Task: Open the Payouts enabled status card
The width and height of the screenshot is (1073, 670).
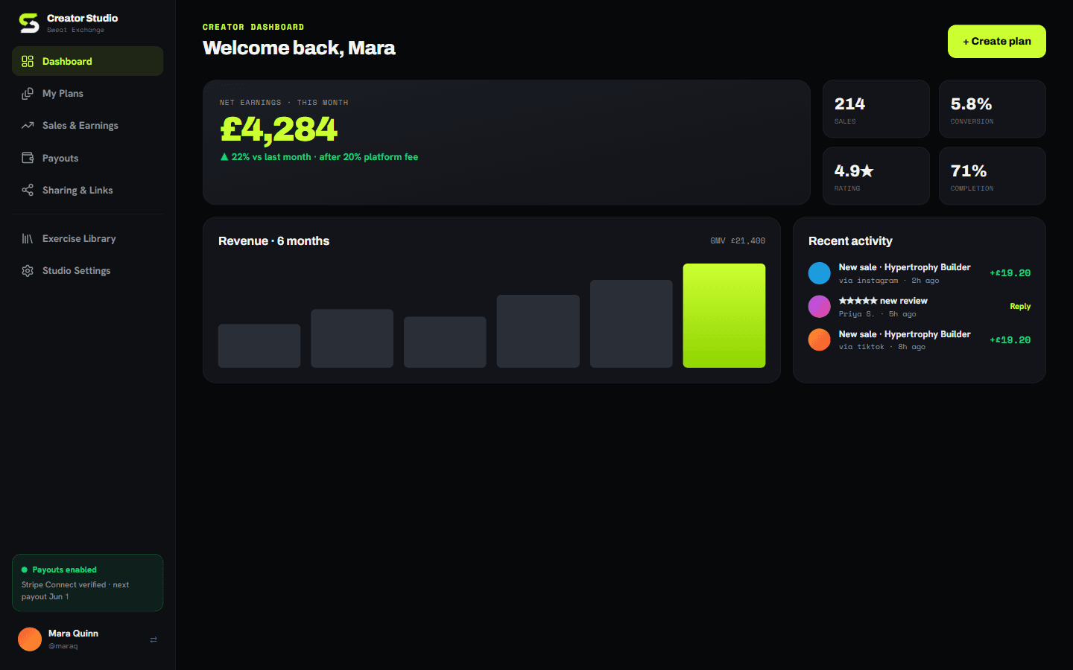Action: pyautogui.click(x=88, y=583)
